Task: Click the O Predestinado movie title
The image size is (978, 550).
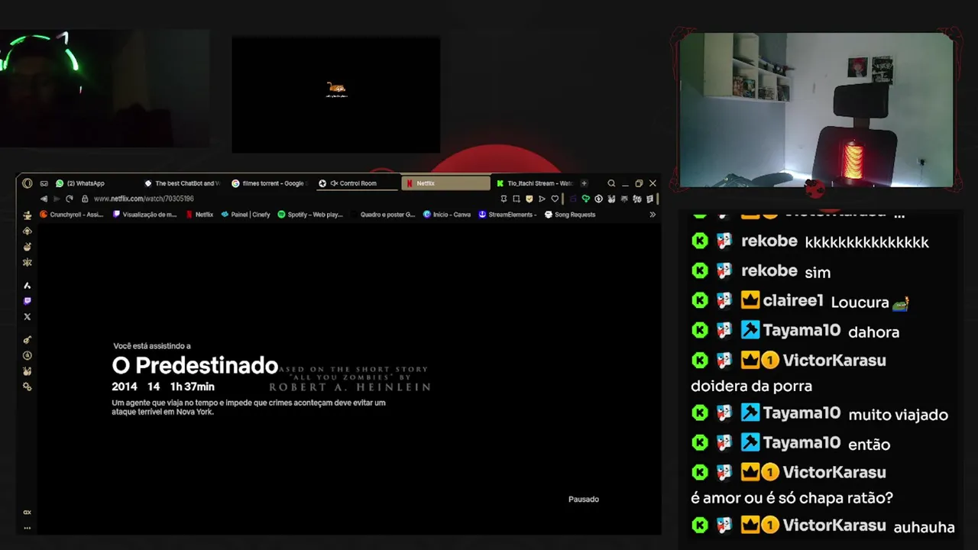Action: [x=195, y=366]
